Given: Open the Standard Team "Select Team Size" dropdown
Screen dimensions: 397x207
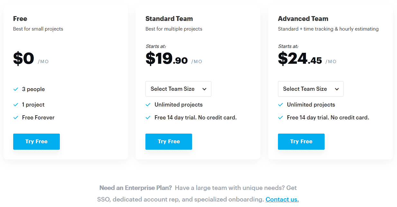Looking at the screenshot, I should [178, 89].
